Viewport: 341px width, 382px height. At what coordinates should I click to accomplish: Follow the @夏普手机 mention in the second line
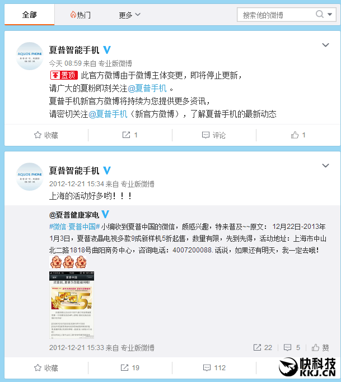[147, 88]
